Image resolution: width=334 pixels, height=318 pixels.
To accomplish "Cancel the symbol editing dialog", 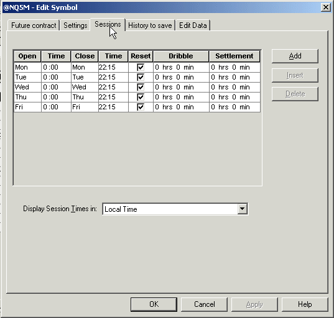I will 204,304.
